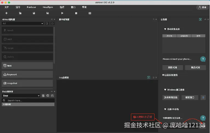Click the Poco record icon

(52, 96)
